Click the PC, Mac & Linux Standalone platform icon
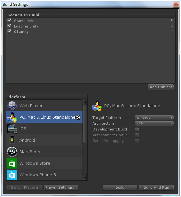Screen dimensions: 181x197 tap(12, 117)
